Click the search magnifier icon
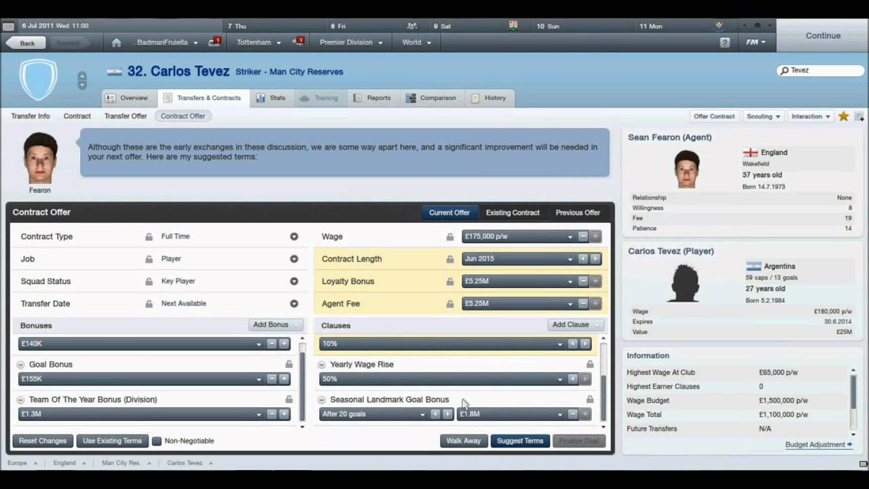Image resolution: width=869 pixels, height=489 pixels. pyautogui.click(x=785, y=70)
